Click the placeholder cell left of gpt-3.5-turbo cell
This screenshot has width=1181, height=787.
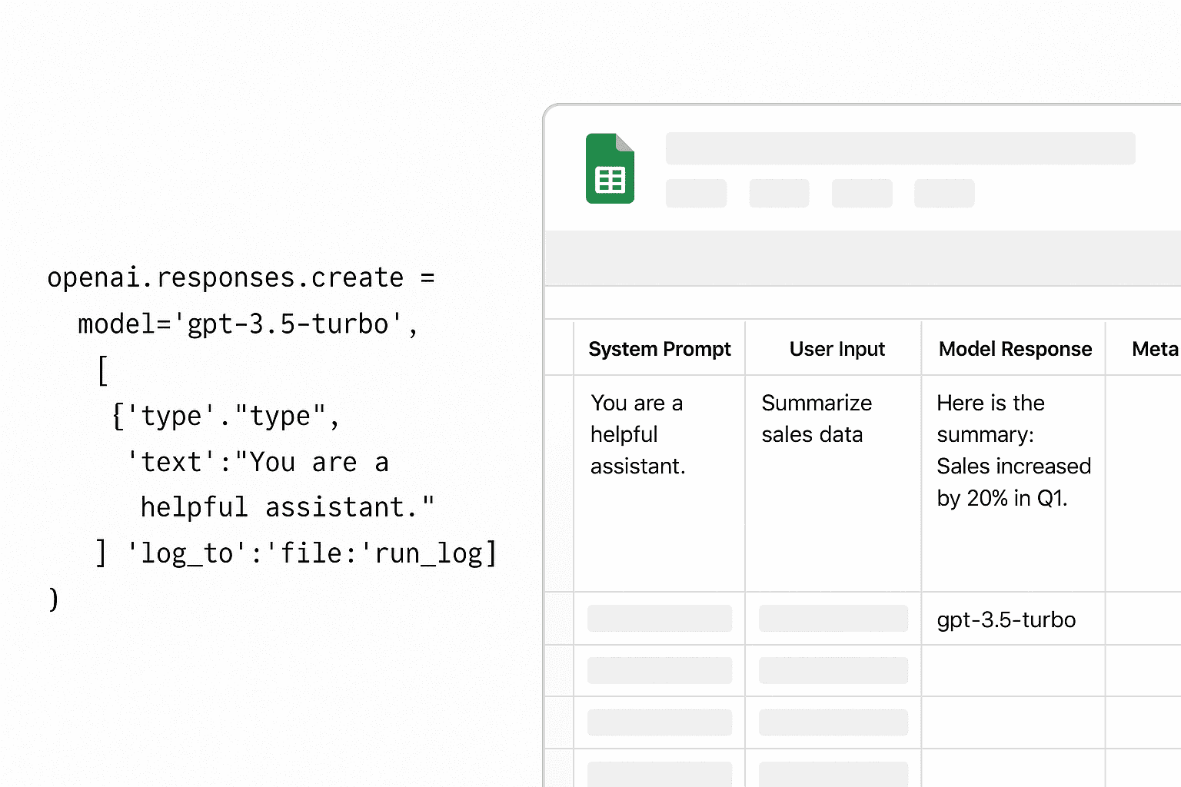point(833,619)
